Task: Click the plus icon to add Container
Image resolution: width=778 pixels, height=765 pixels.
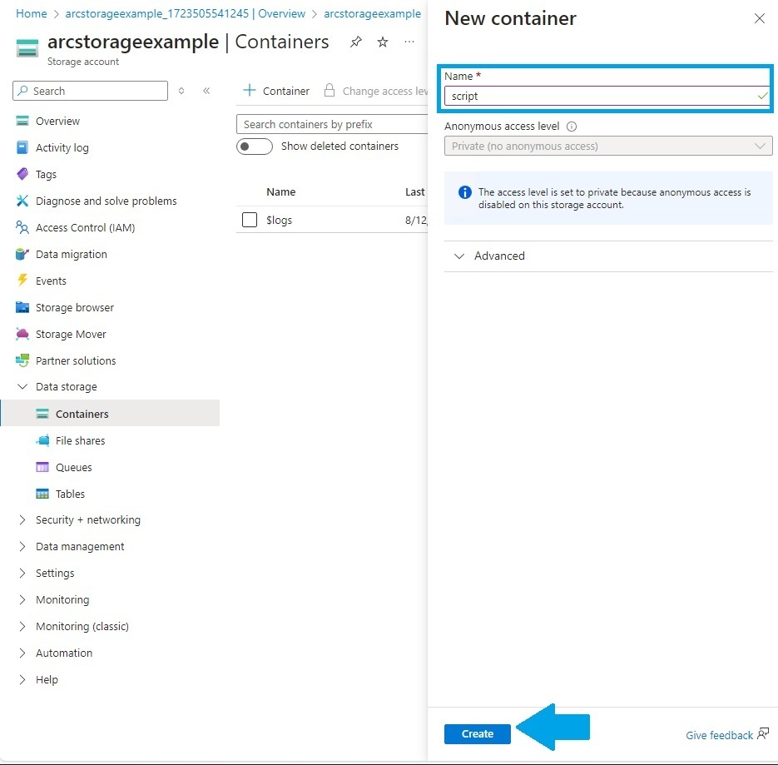Action: (x=250, y=91)
